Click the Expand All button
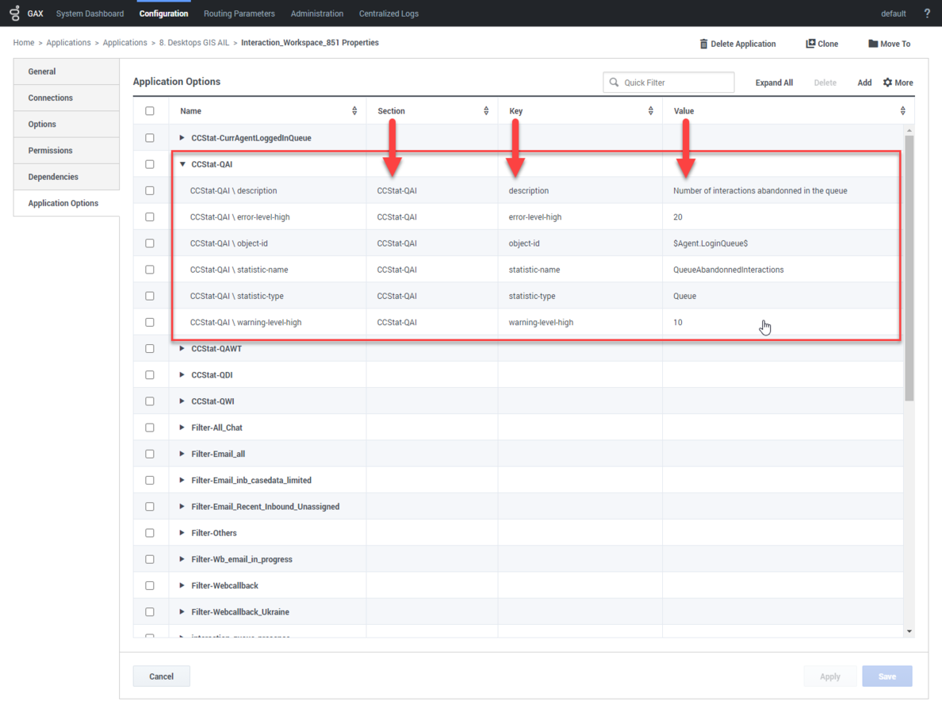This screenshot has width=942, height=713. pos(774,82)
